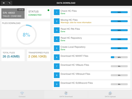Image resolution: width=132 pixels, height=99 pixels.
Task: Click DATA DOWNLOAD title
Action: [66, 3]
